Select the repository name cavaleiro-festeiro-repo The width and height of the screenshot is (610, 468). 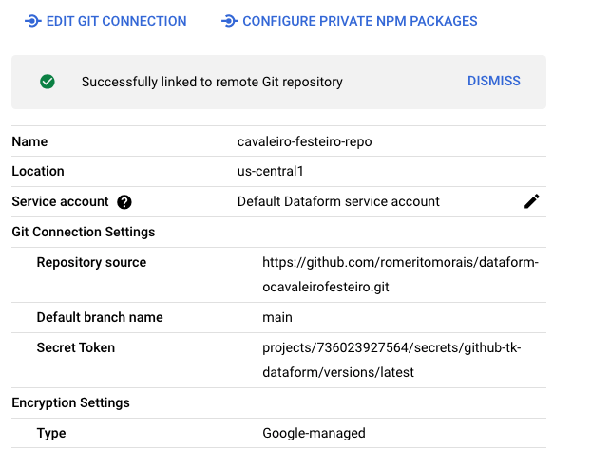pyautogui.click(x=304, y=141)
